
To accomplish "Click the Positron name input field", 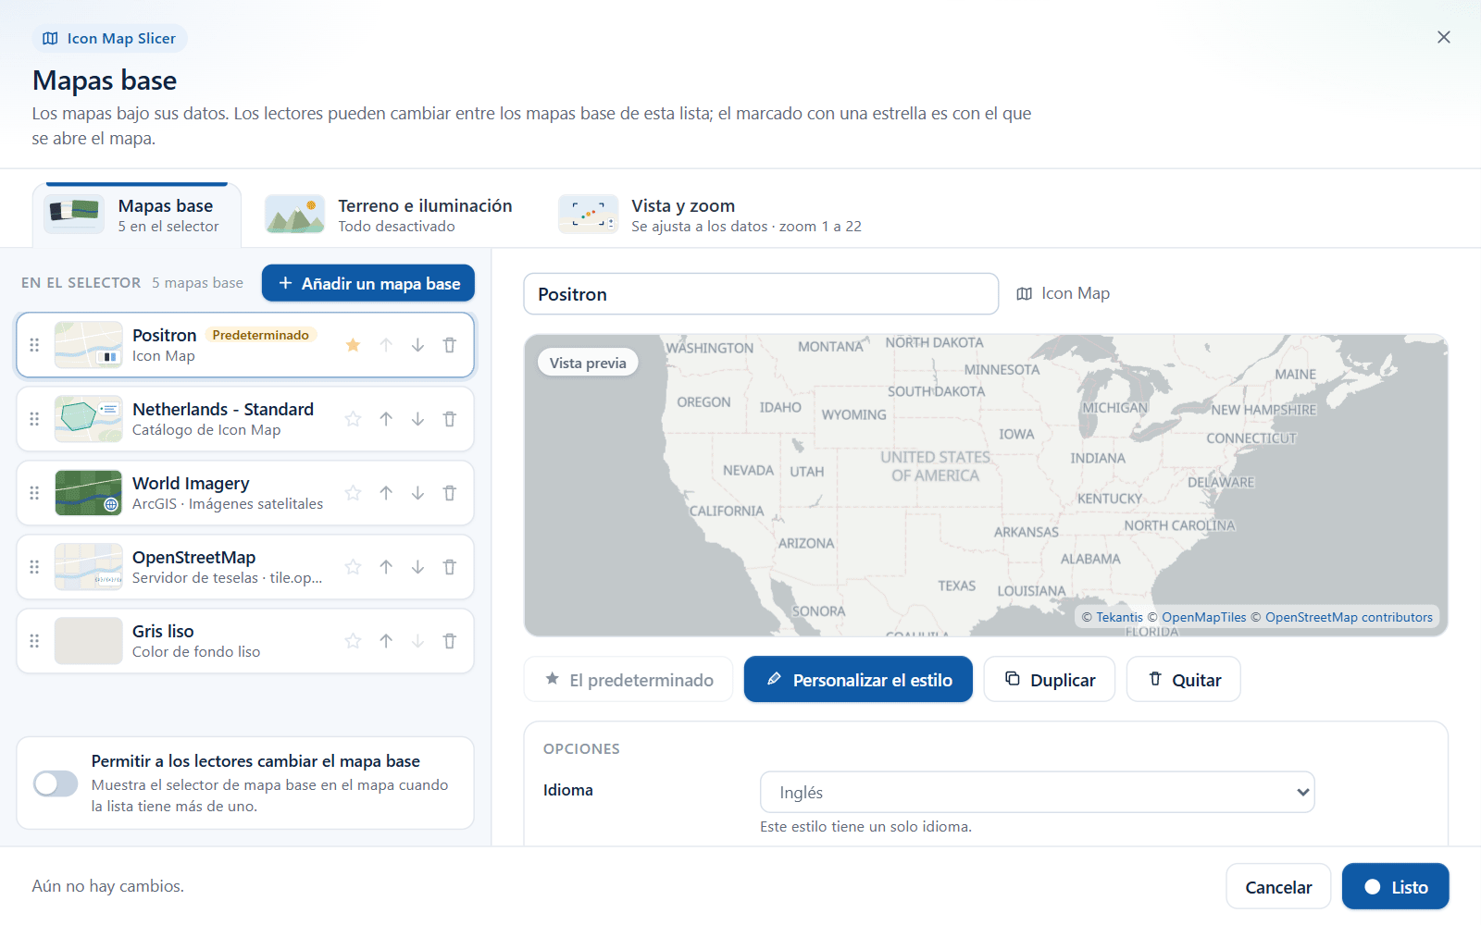I will point(761,294).
